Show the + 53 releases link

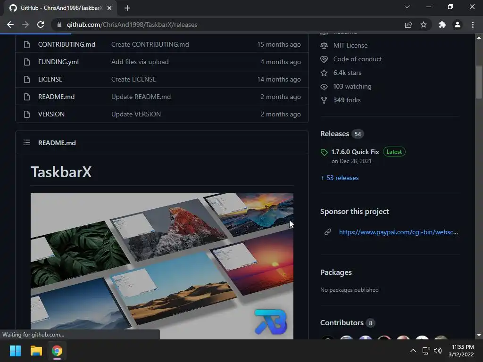(x=340, y=178)
